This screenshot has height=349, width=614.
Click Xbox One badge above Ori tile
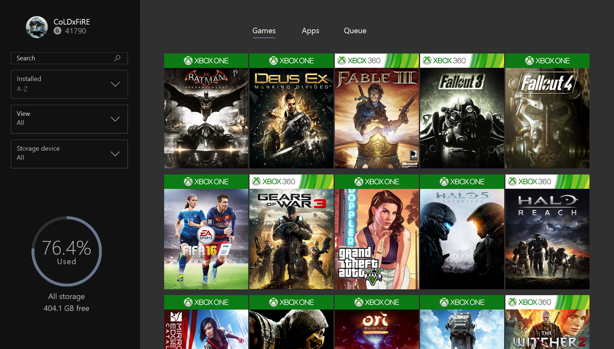377,303
